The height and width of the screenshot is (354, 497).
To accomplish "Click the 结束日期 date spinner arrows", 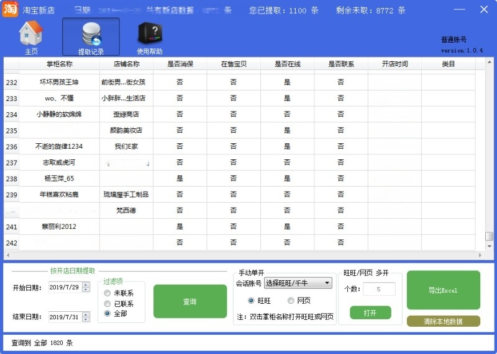I will point(86,317).
